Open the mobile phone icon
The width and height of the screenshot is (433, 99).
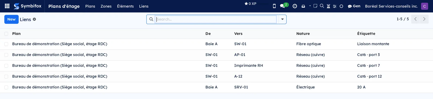point(274,6)
